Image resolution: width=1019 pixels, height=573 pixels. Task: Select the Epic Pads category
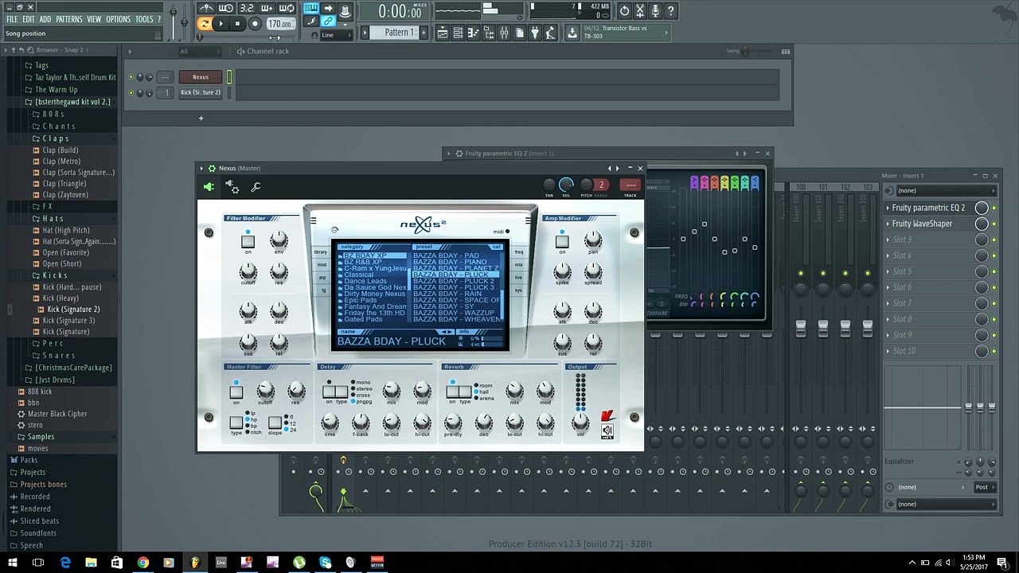pyautogui.click(x=361, y=300)
